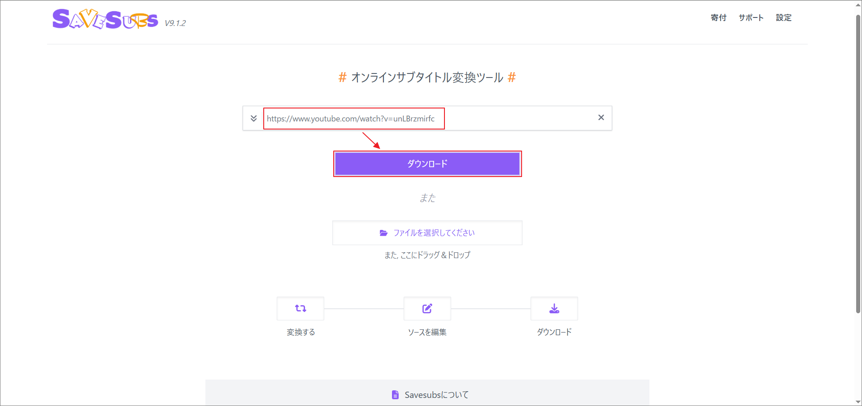Open the SaveSubs logo homepage

coord(105,20)
